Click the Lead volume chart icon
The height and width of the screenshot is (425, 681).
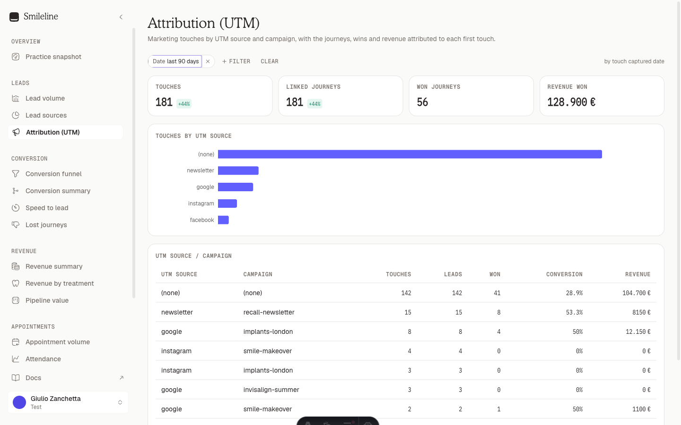click(16, 98)
